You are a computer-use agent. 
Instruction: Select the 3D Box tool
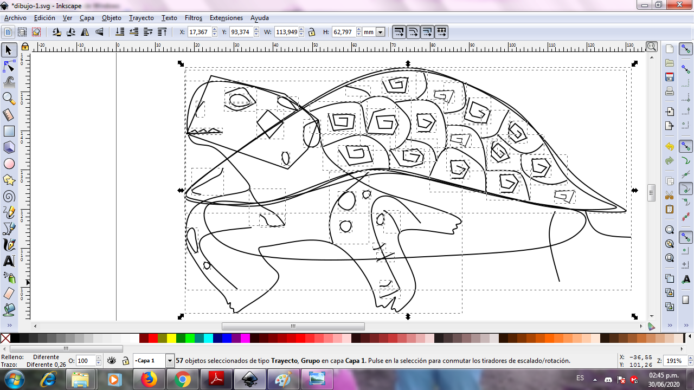(x=9, y=147)
